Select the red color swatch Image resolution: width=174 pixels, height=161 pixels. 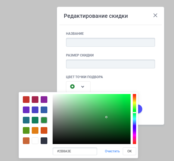26,100
